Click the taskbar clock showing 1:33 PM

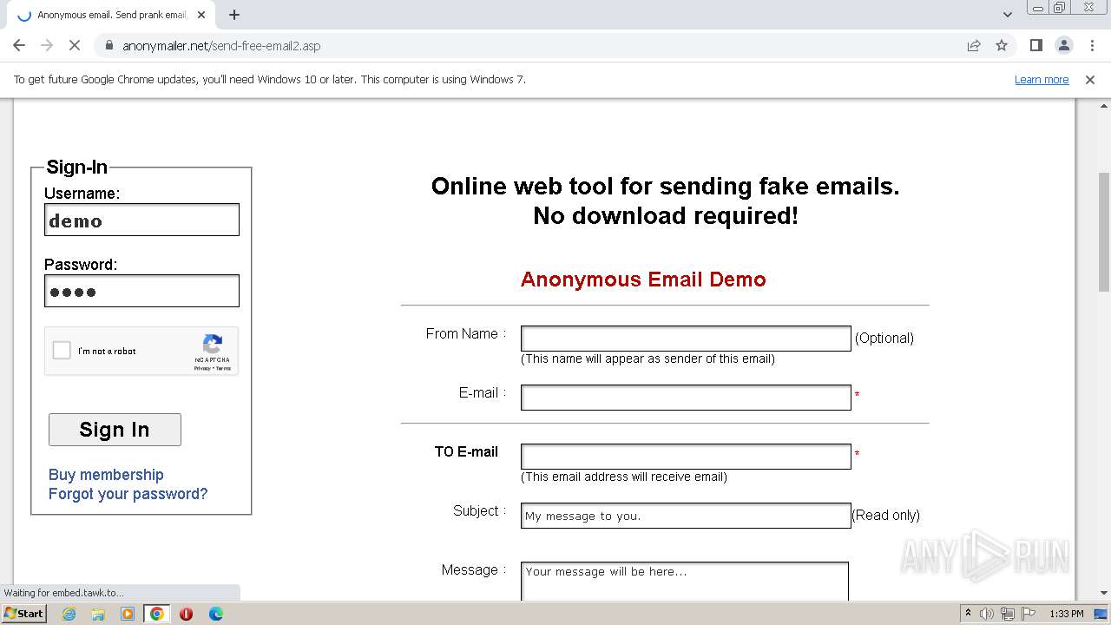click(x=1067, y=614)
